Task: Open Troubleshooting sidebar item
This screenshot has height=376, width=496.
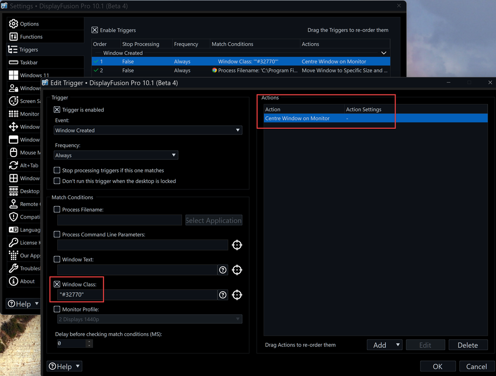Action: [x=25, y=268]
